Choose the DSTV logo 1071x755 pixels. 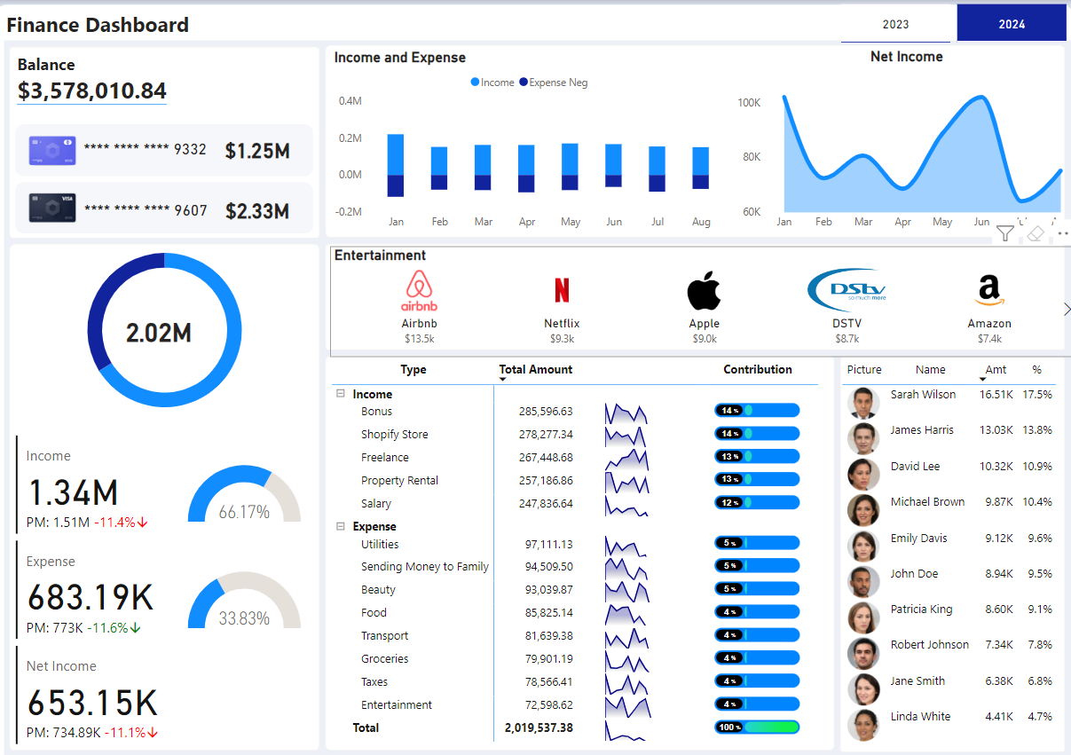(x=847, y=290)
